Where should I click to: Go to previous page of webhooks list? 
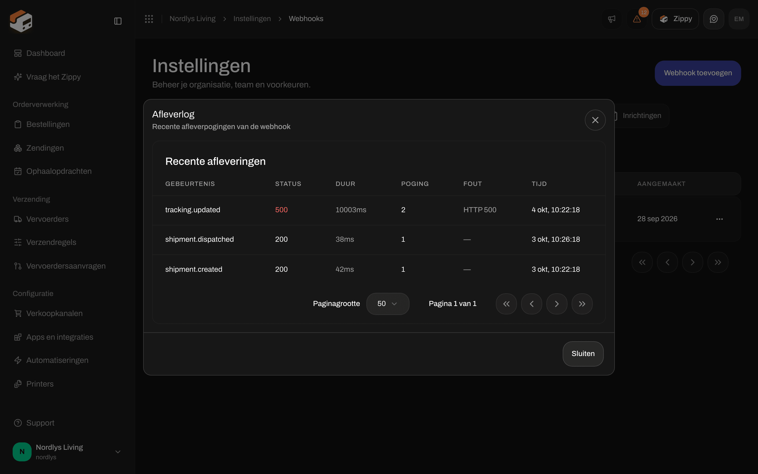(667, 262)
